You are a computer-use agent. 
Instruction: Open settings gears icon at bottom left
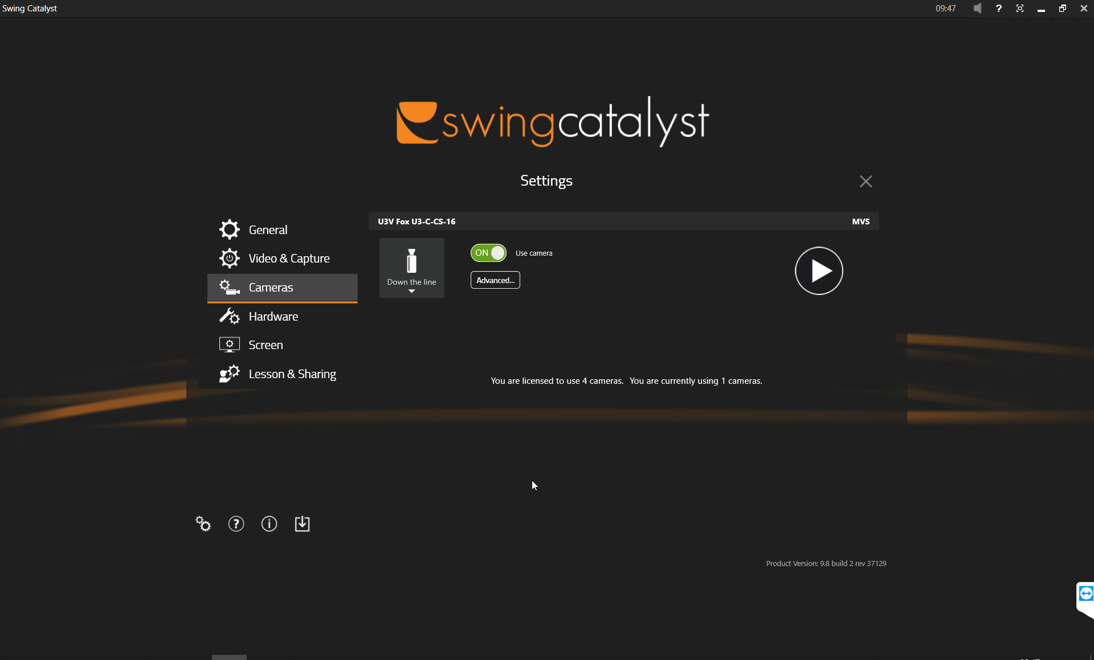[203, 524]
